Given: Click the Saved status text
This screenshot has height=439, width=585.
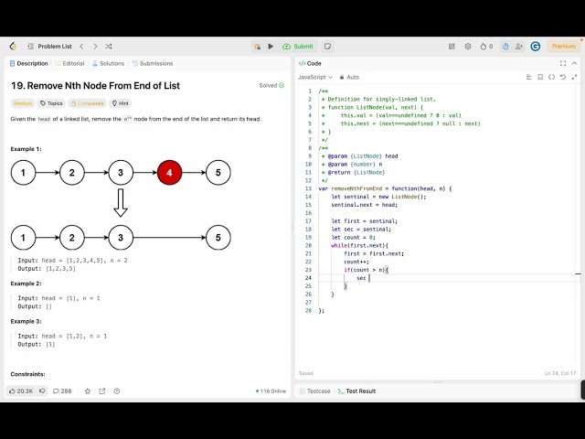Looking at the screenshot, I should (x=305, y=373).
